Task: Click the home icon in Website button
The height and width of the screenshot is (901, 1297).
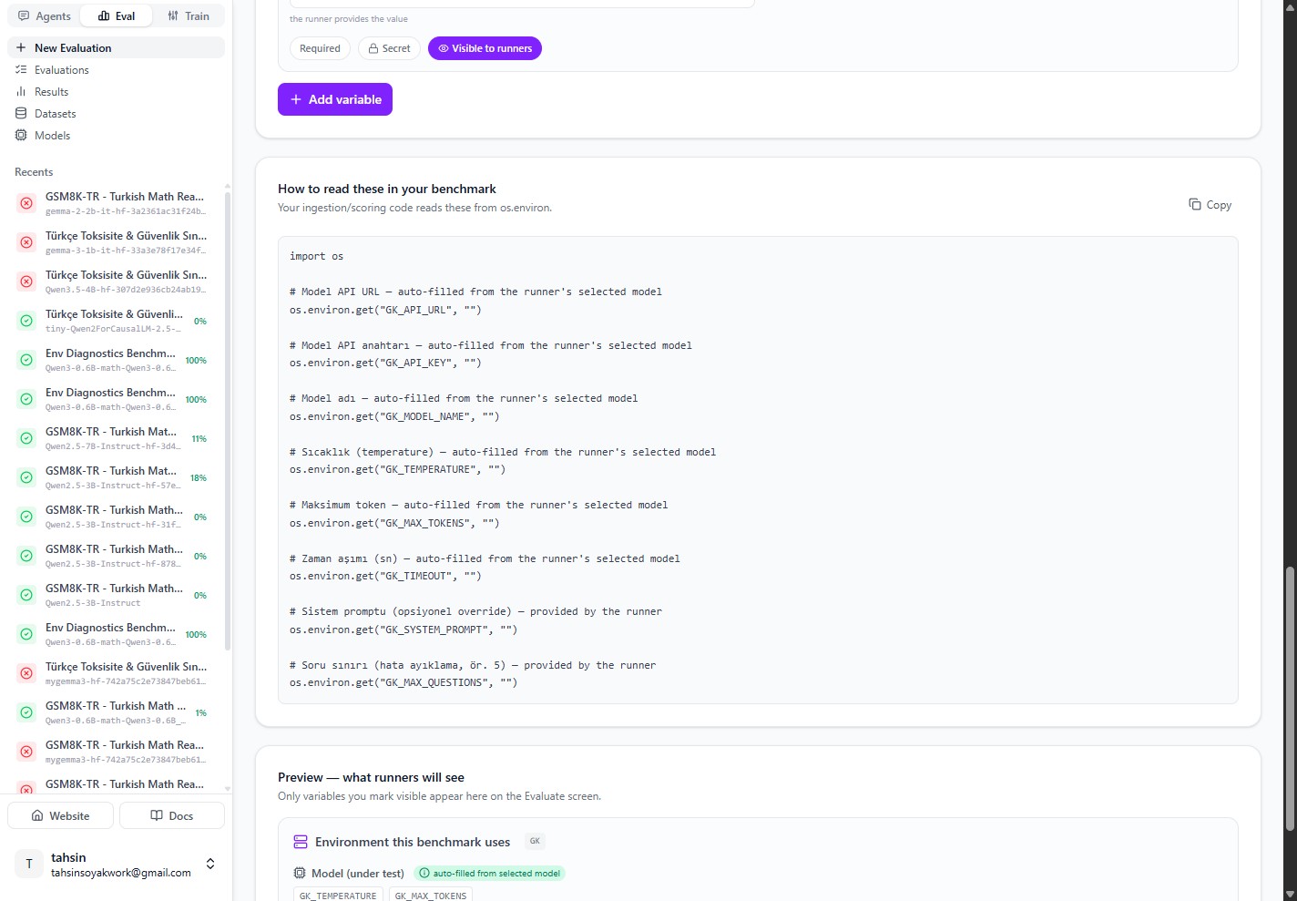Action: click(37, 815)
